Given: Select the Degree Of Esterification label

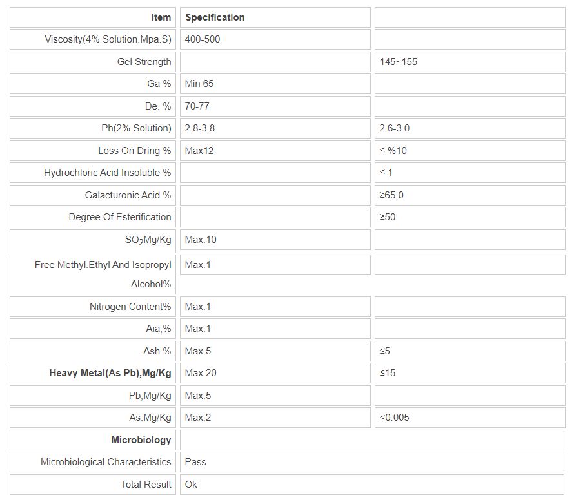Looking at the screenshot, I should (120, 217).
